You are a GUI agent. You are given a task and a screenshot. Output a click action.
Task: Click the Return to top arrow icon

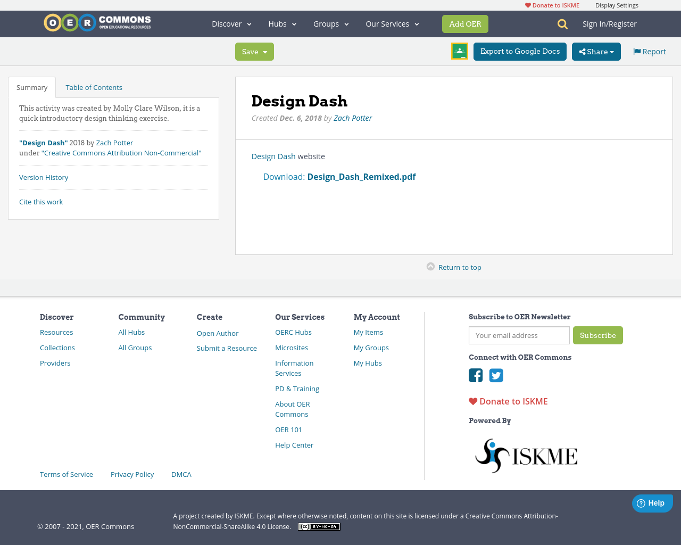click(430, 267)
